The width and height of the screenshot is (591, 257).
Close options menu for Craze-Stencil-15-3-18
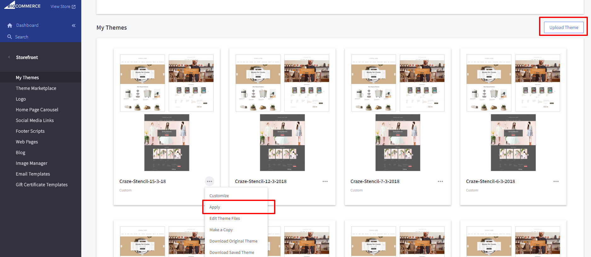click(x=209, y=181)
